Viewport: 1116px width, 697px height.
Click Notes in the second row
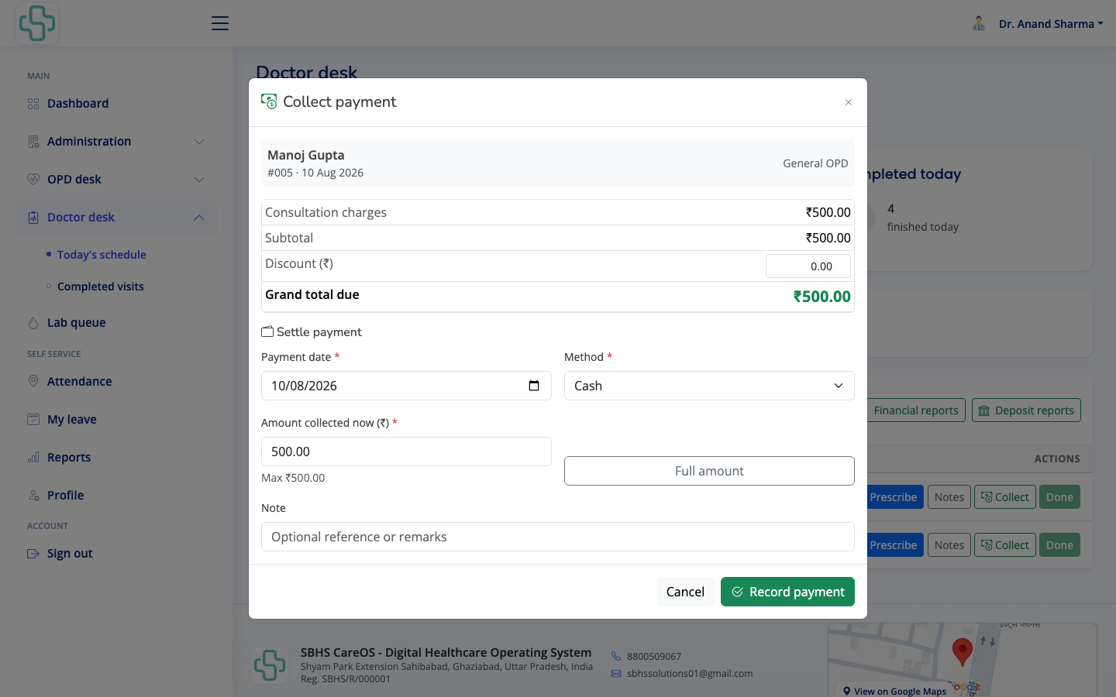pyautogui.click(x=949, y=545)
